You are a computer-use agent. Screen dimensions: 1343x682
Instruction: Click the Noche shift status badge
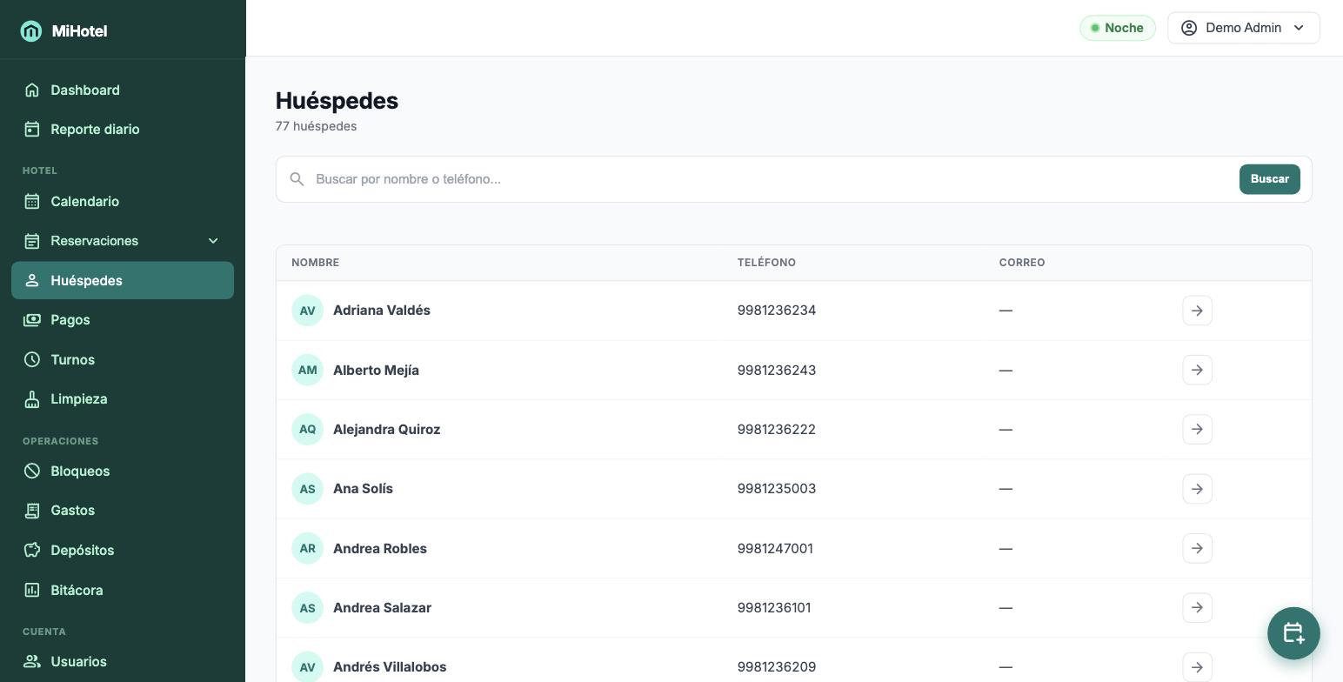1117,28
